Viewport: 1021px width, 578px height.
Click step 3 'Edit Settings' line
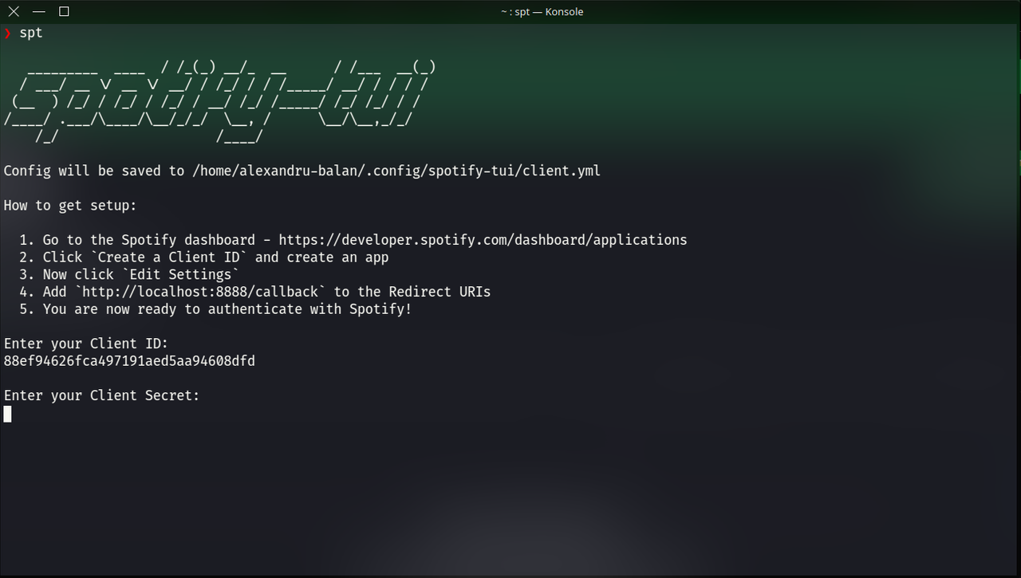click(x=130, y=274)
